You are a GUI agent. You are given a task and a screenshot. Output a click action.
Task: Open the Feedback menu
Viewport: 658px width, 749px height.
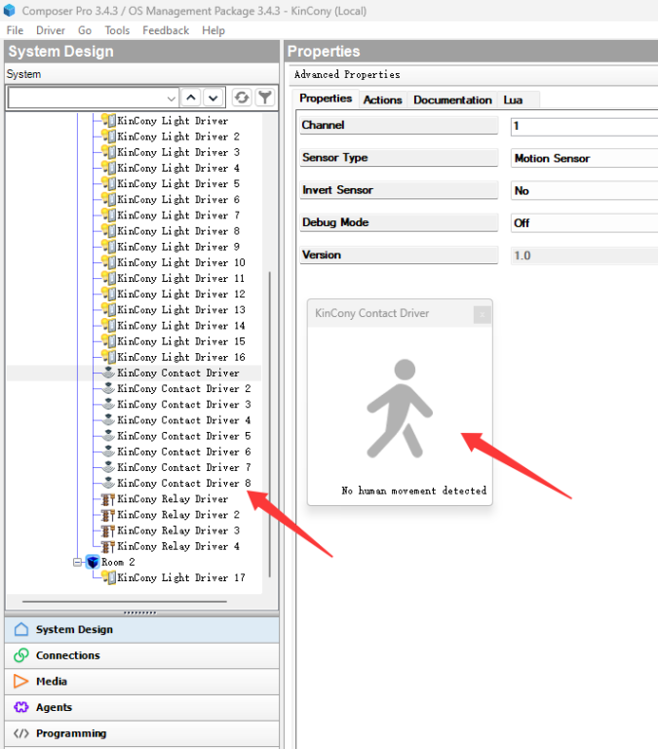(166, 30)
